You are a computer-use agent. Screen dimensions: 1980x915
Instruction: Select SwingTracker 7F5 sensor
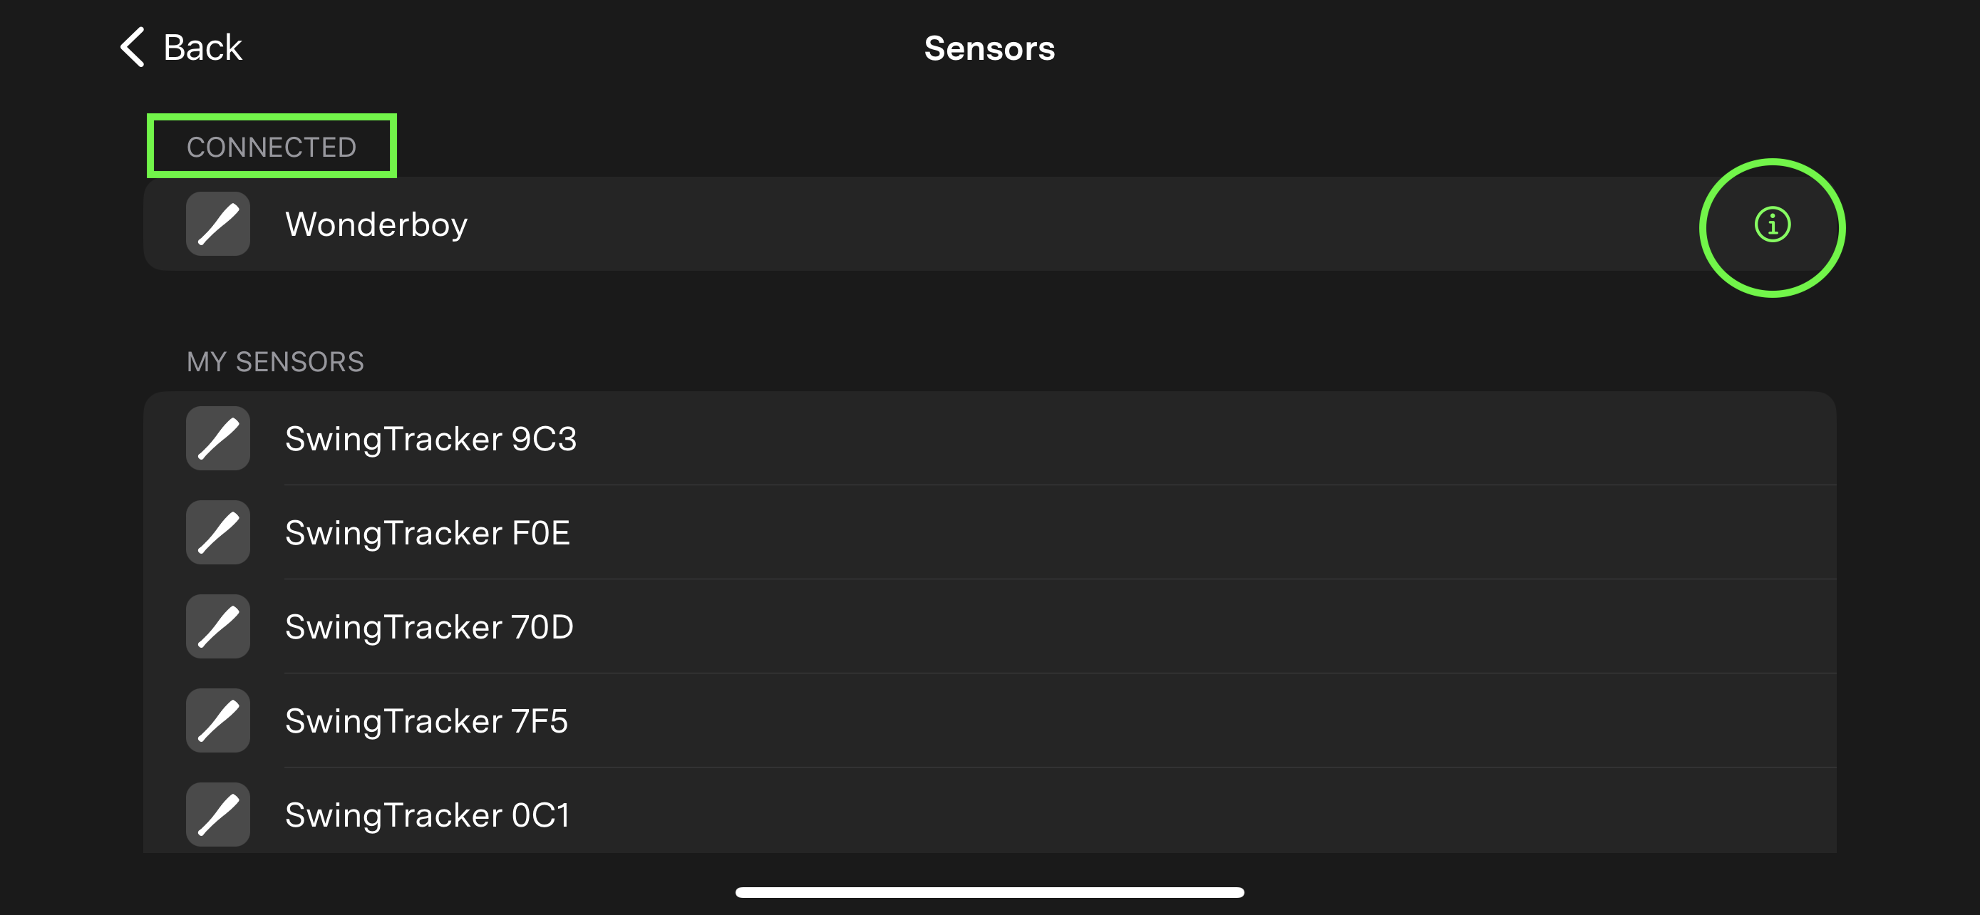pos(989,720)
